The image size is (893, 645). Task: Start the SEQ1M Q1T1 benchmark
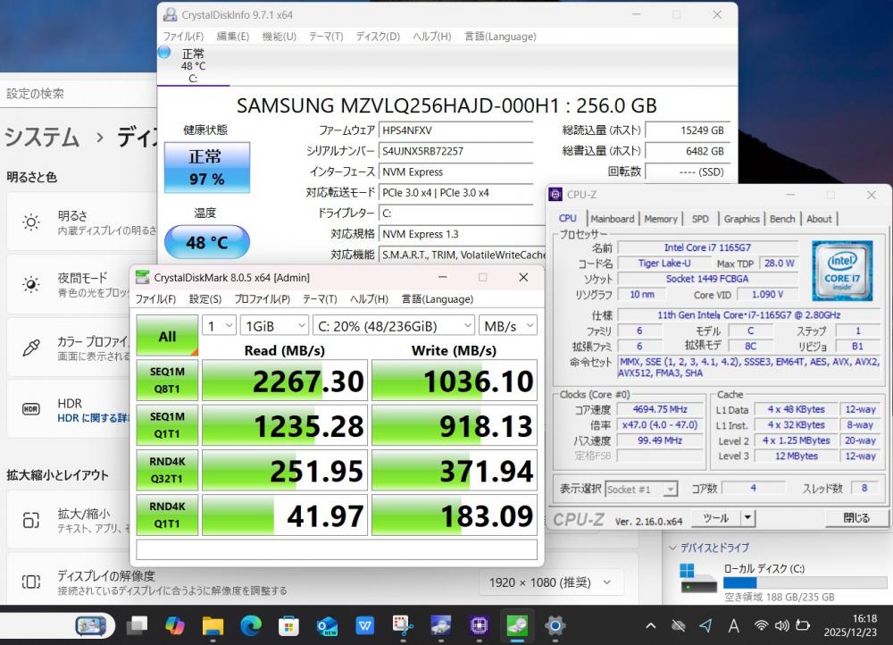pyautogui.click(x=167, y=425)
